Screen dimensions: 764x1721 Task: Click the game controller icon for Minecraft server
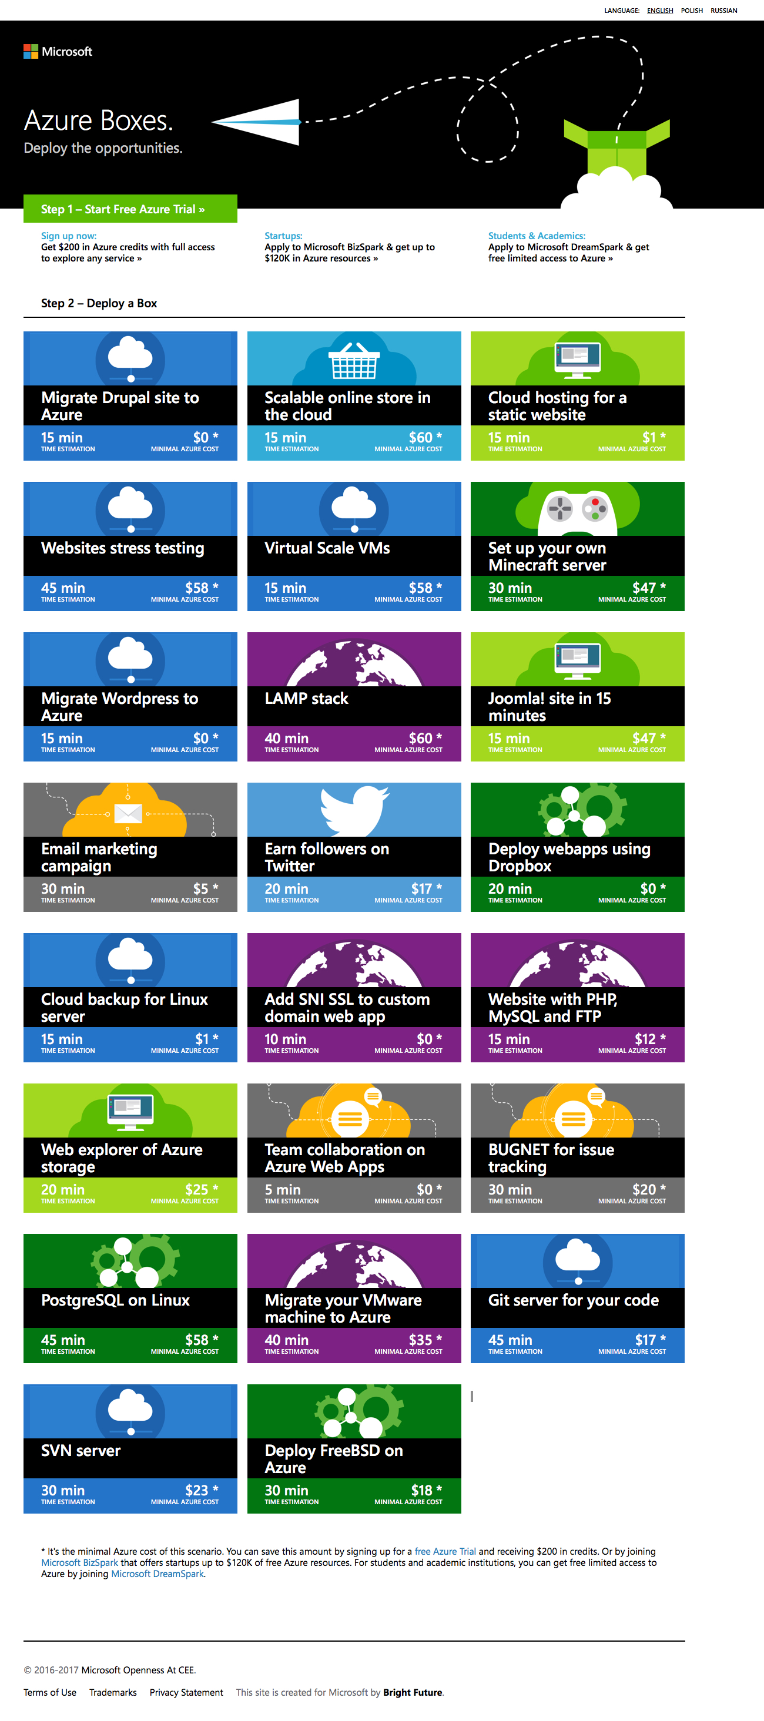coord(577,511)
